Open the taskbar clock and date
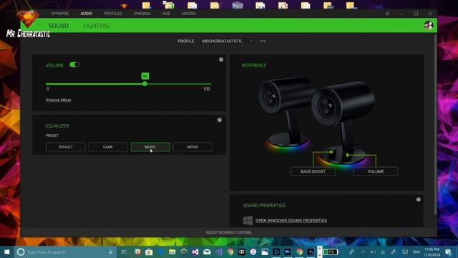458x258 pixels. (x=432, y=252)
